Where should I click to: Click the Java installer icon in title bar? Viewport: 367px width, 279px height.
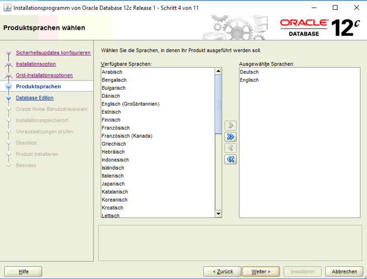7,8
